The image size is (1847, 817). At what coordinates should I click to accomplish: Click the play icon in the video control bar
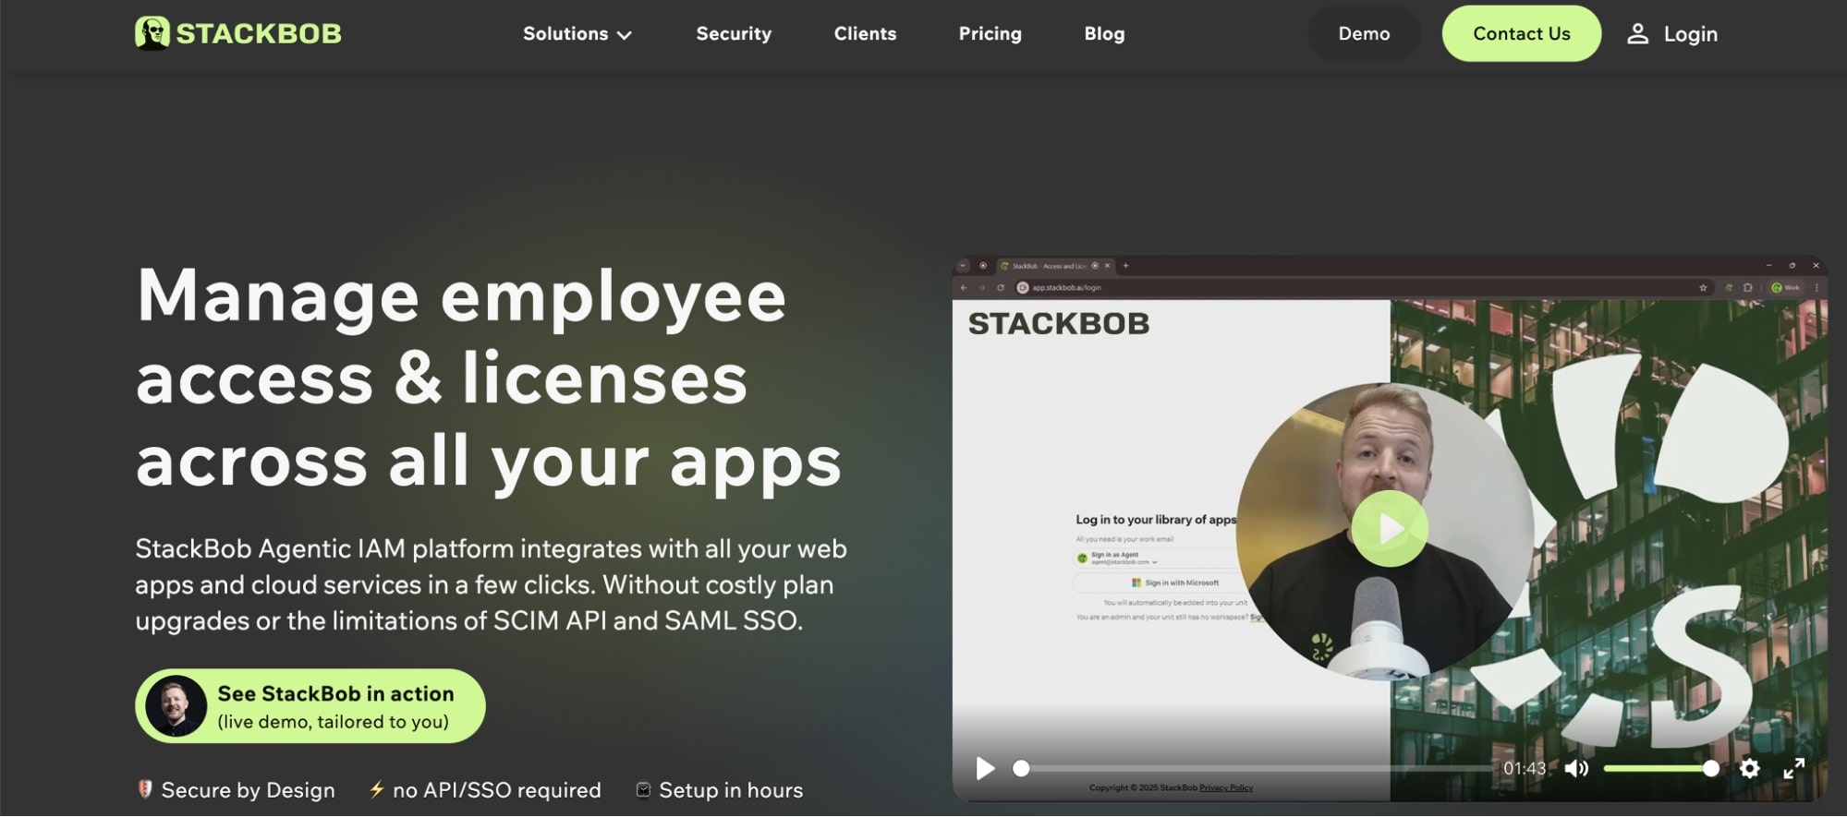pos(985,768)
